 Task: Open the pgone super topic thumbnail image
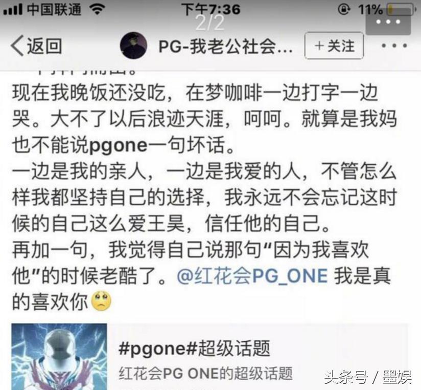pyautogui.click(x=59, y=357)
